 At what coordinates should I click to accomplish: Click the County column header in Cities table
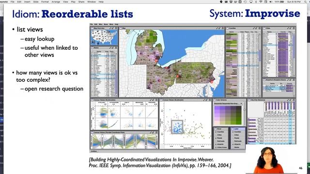(x=283, y=31)
